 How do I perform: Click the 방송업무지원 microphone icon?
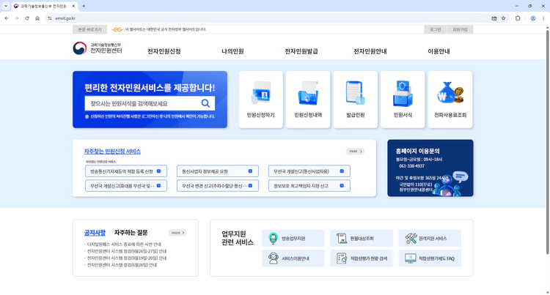[x=274, y=239]
